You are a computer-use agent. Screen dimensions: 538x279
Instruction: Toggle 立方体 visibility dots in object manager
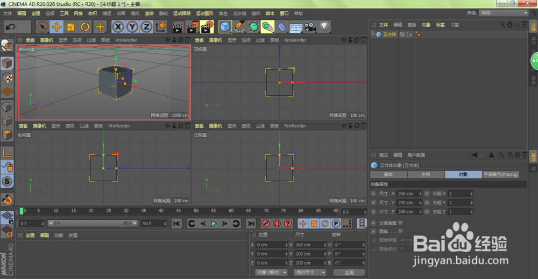pos(407,34)
